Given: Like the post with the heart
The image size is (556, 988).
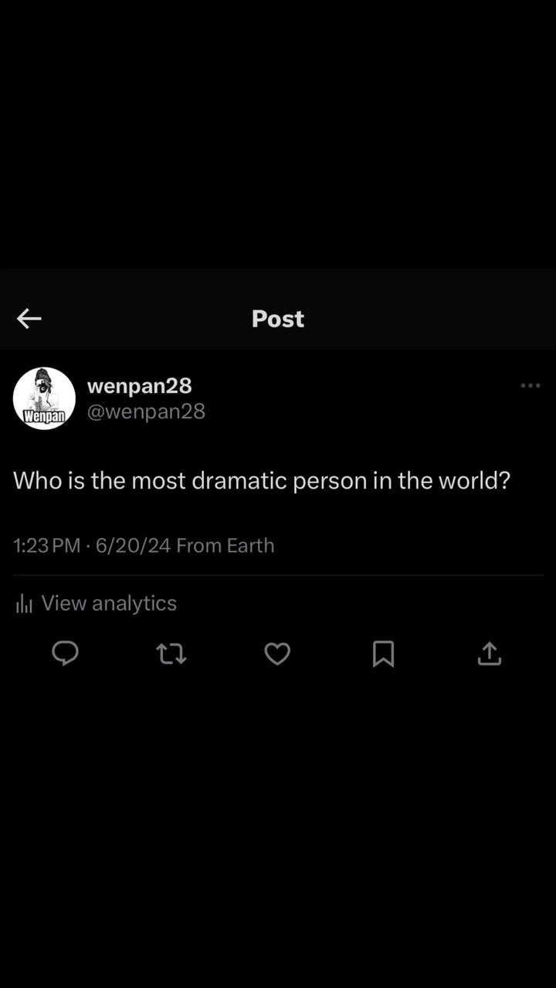Looking at the screenshot, I should (277, 655).
